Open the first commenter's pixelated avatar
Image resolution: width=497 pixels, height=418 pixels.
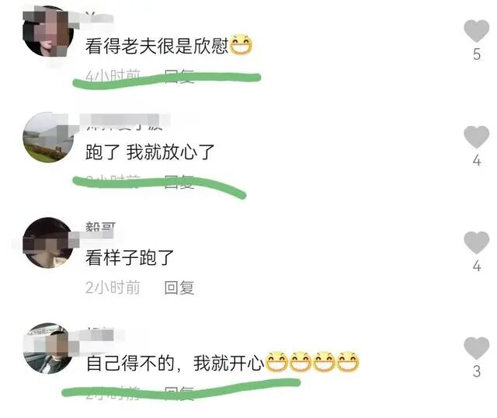[x=48, y=31]
